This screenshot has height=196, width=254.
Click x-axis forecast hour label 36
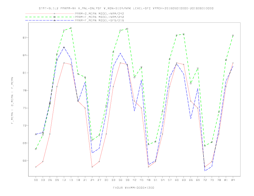(120, 180)
